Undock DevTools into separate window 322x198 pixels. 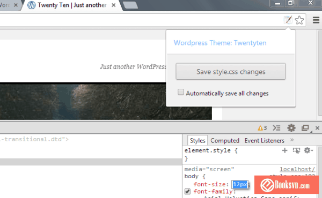[x=305, y=128]
